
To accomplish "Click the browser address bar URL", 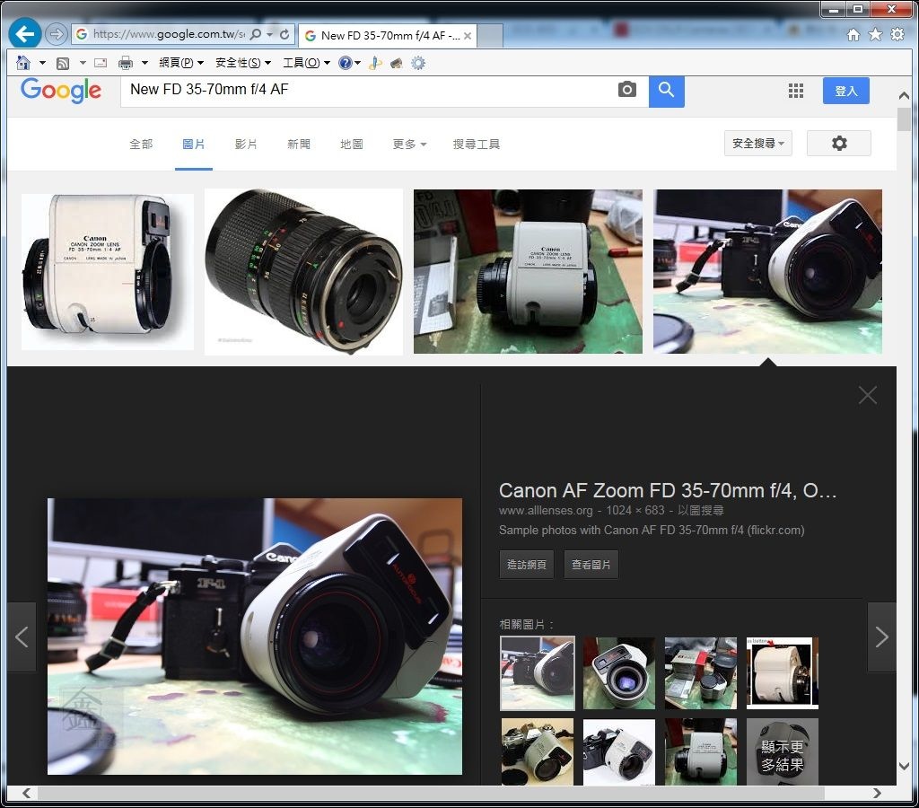I will click(x=169, y=35).
